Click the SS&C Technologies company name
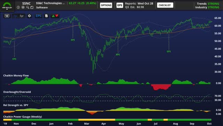The image size is (223, 126). (50, 3)
